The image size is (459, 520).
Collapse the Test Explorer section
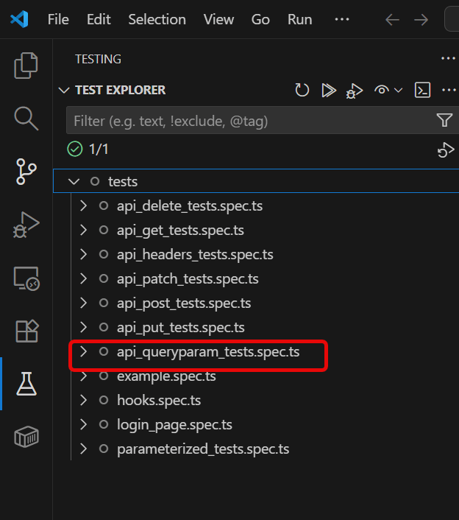[x=63, y=90]
